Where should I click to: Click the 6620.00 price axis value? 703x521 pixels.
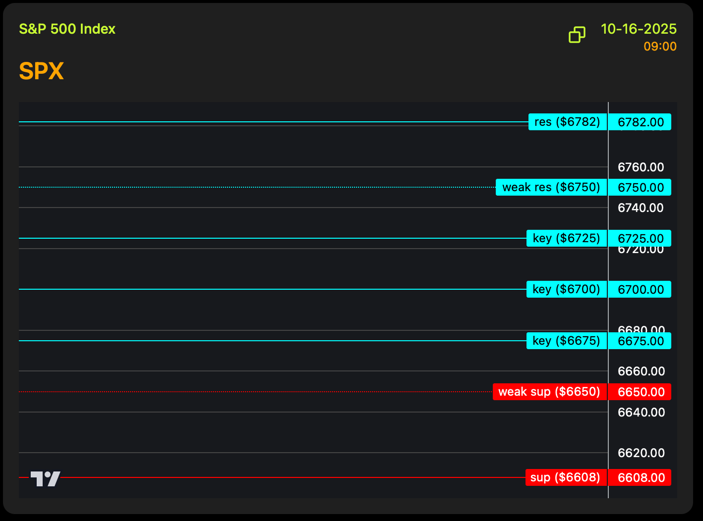click(x=641, y=453)
